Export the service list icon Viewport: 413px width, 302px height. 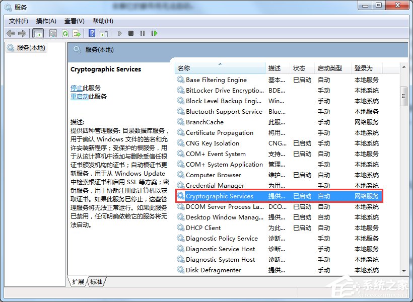click(77, 33)
